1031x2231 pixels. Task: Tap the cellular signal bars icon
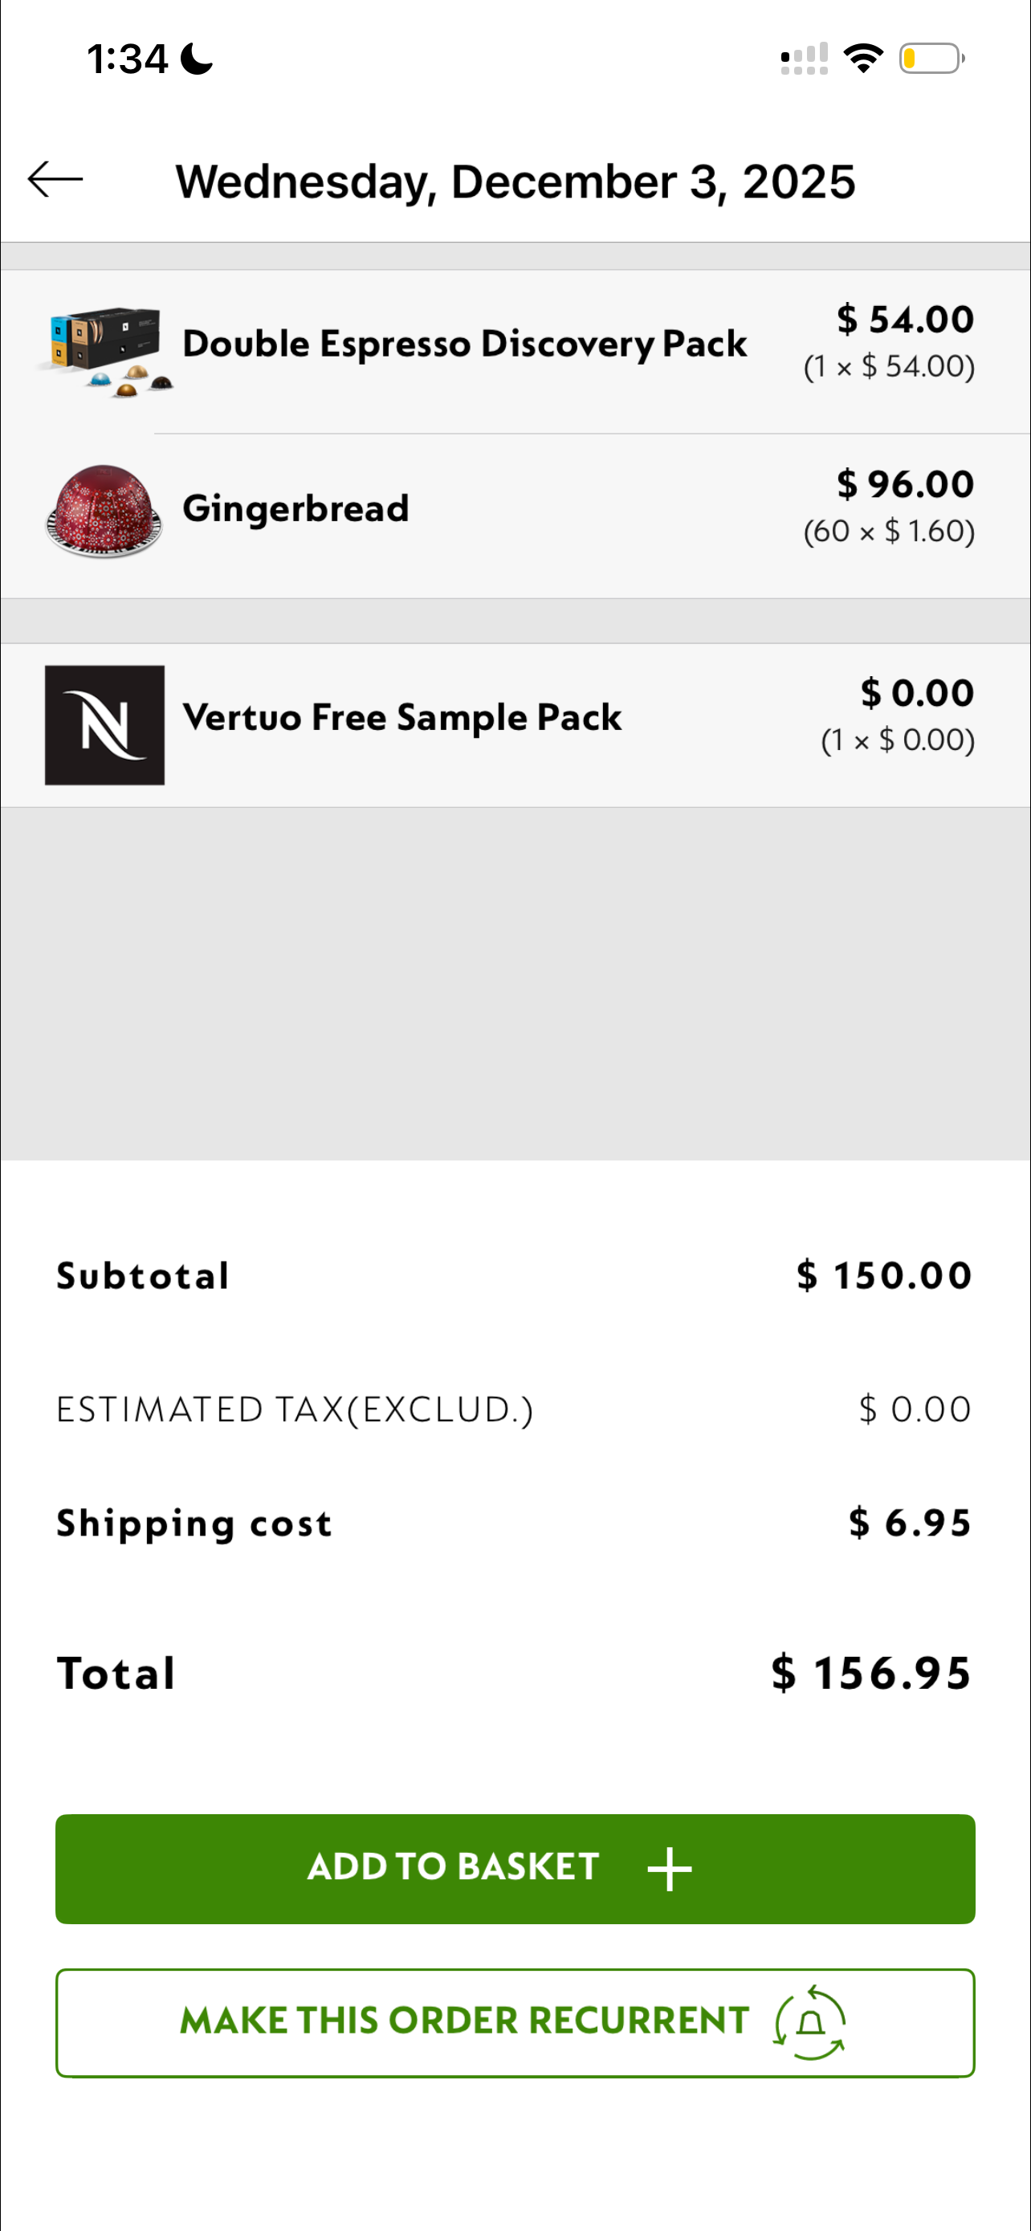tap(805, 59)
